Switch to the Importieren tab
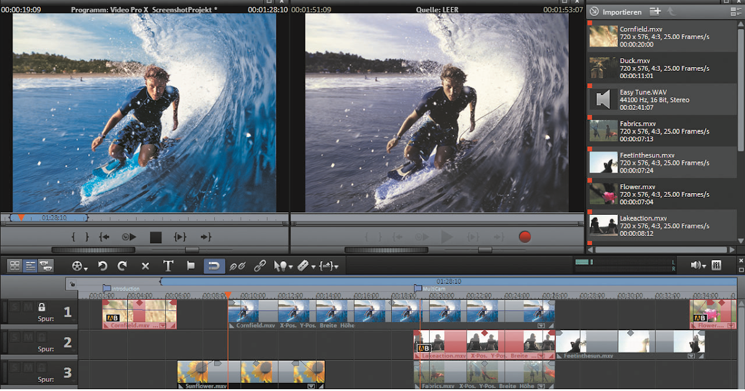 point(621,11)
